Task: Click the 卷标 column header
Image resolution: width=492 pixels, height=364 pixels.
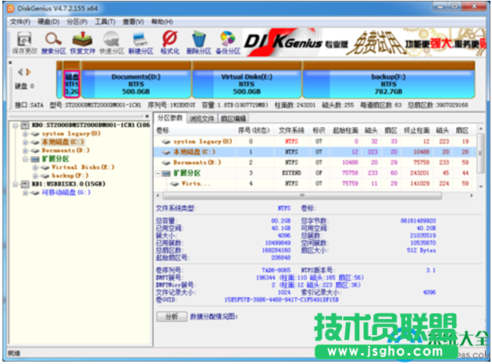Action: tap(162, 130)
